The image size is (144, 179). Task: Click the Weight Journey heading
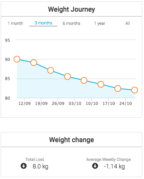(72, 9)
